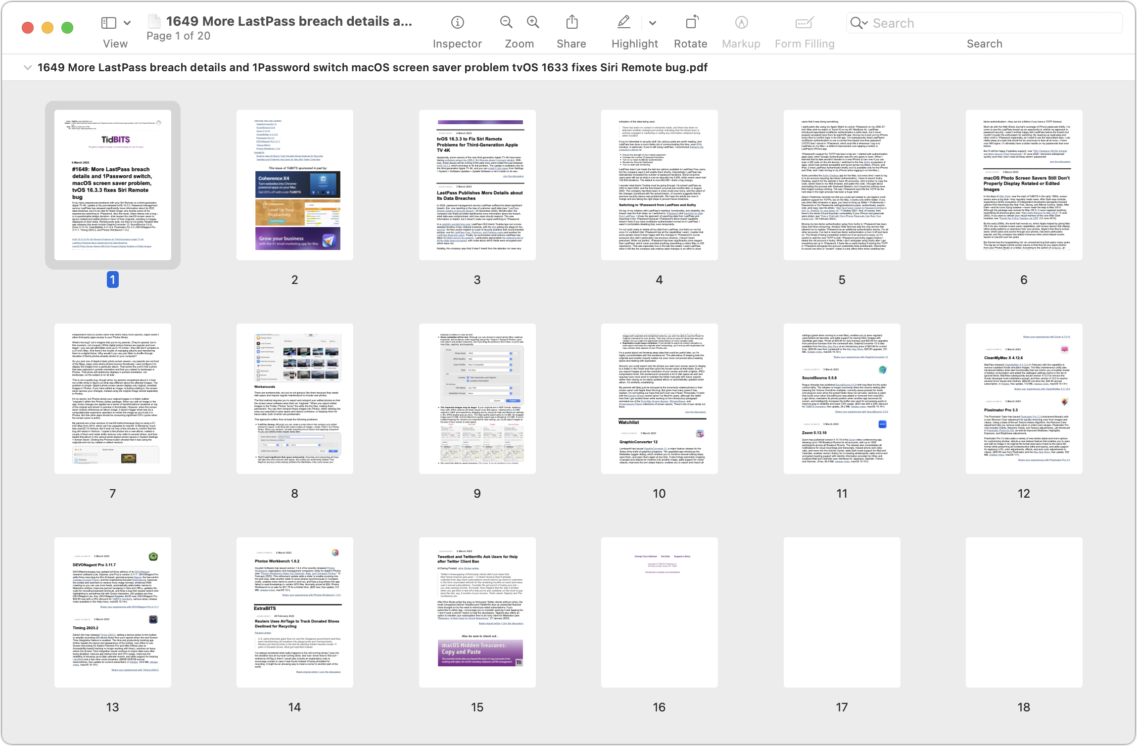Click the Zoom Out magnifier icon

[x=506, y=23]
